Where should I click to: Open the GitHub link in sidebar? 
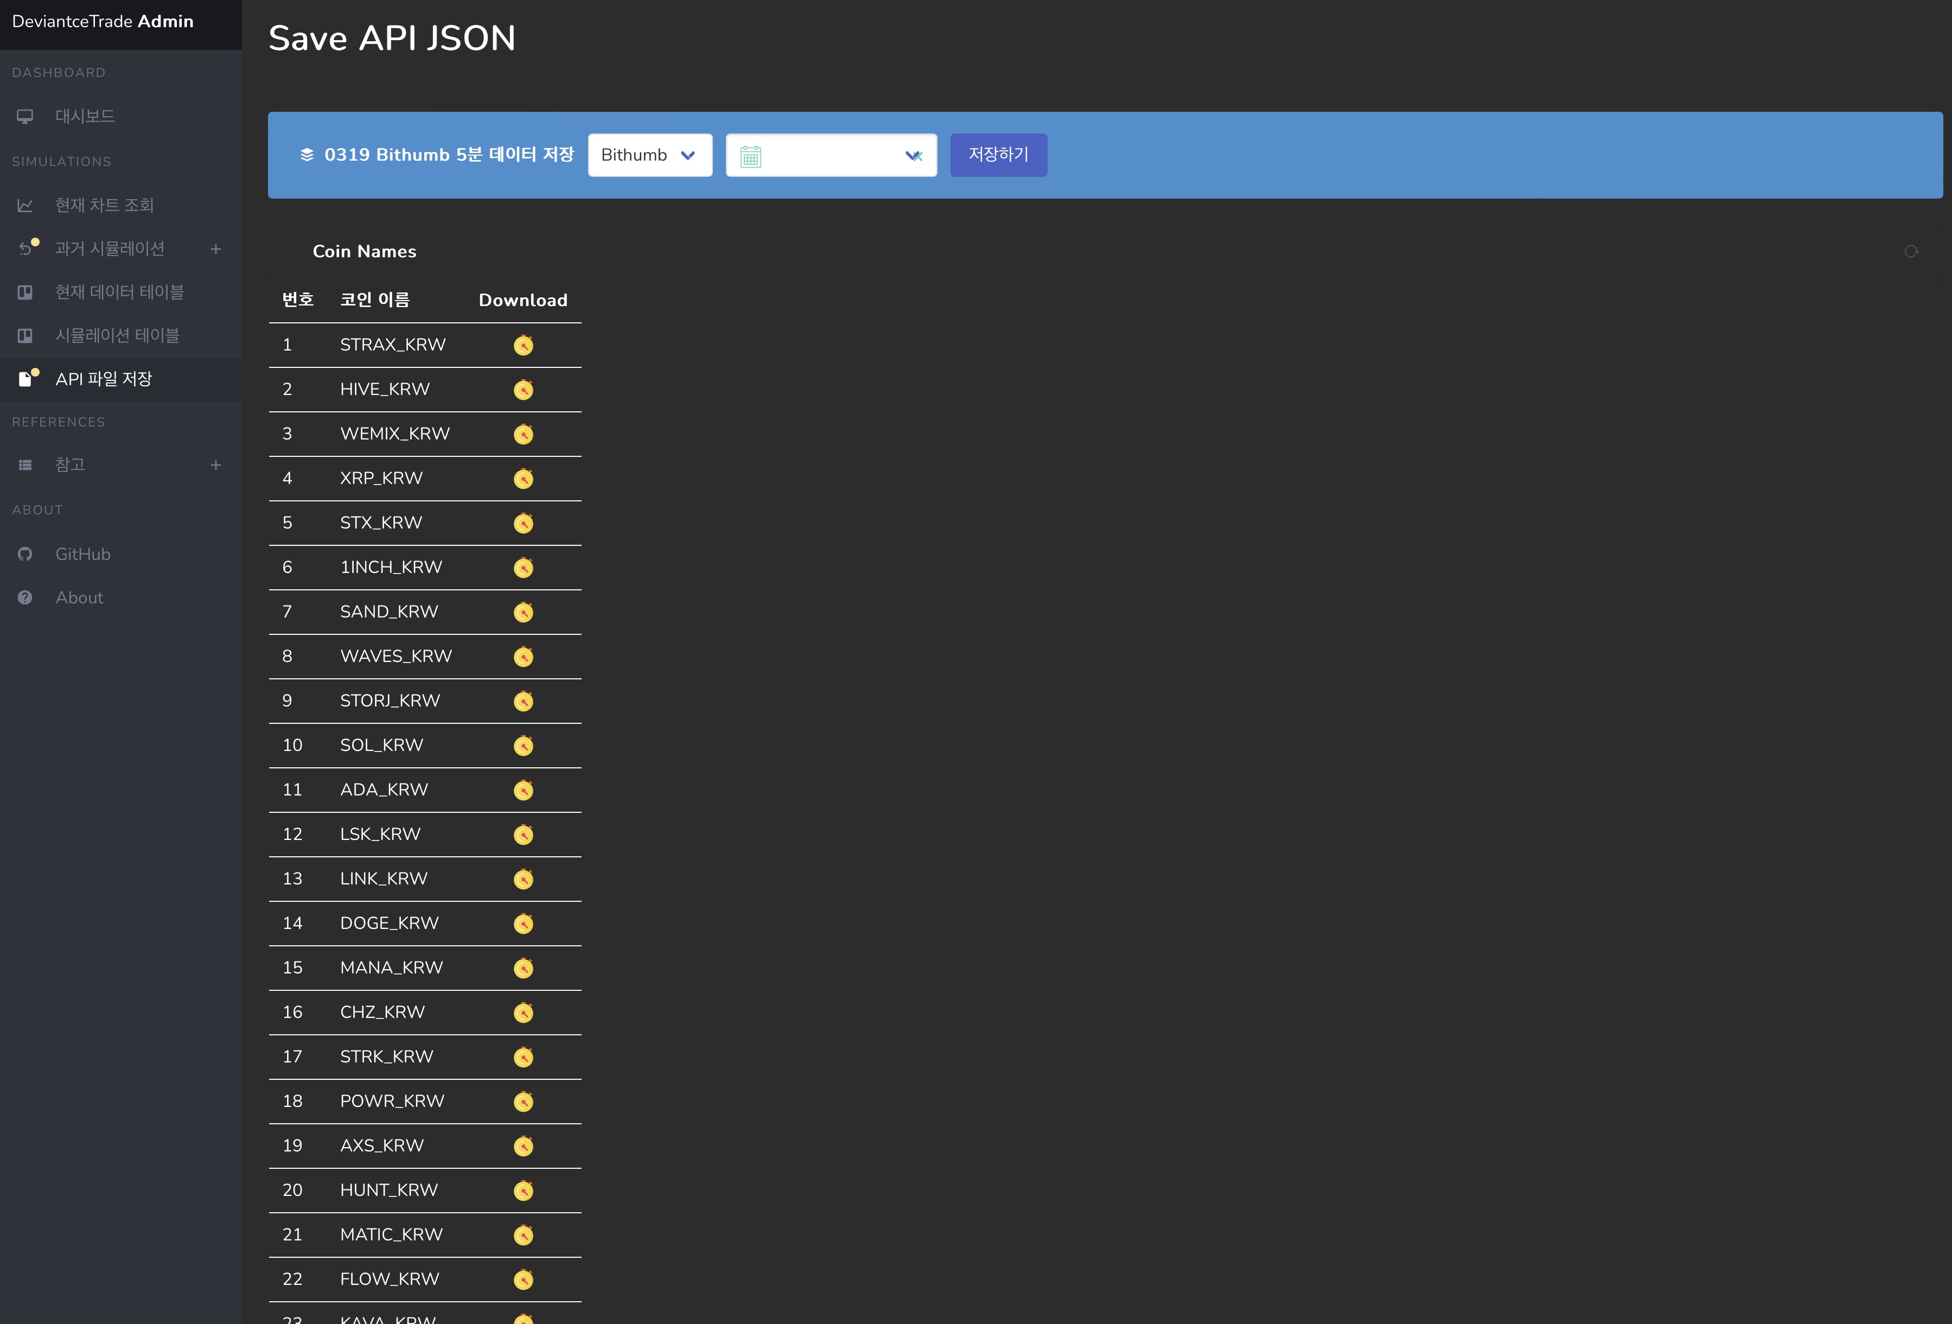pos(82,553)
